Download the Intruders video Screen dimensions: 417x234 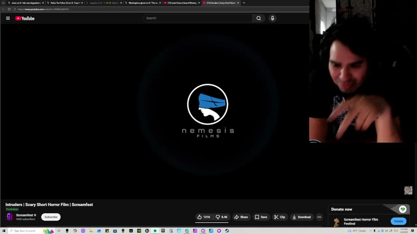(x=301, y=217)
